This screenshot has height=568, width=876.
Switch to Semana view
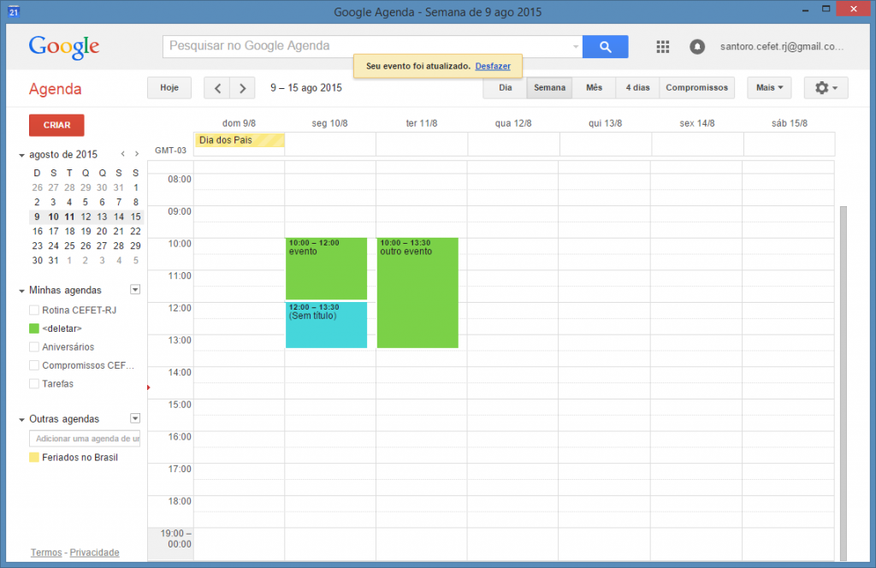click(x=549, y=88)
